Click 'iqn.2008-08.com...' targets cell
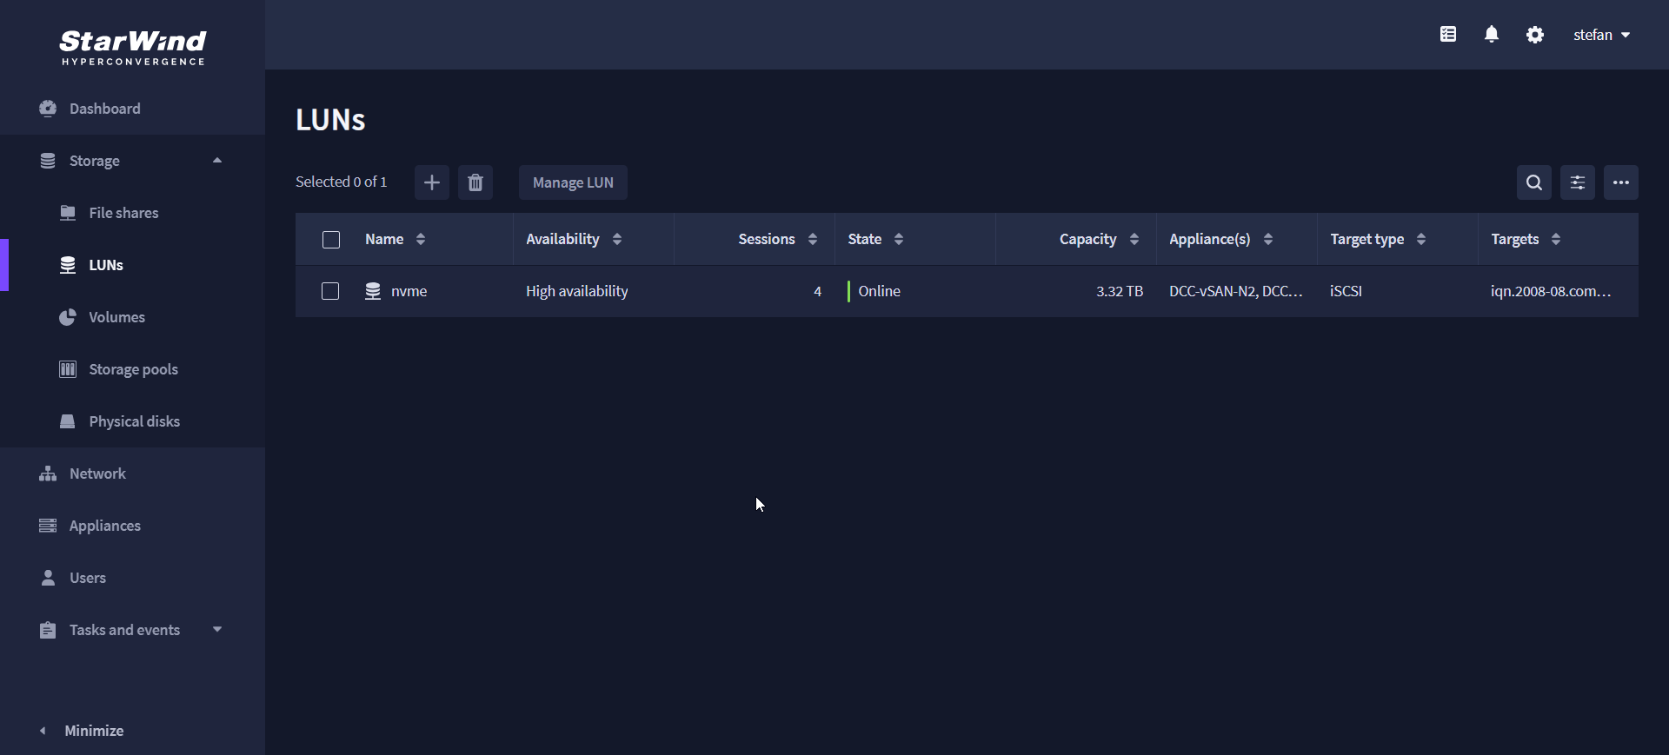The width and height of the screenshot is (1669, 755). (x=1551, y=291)
